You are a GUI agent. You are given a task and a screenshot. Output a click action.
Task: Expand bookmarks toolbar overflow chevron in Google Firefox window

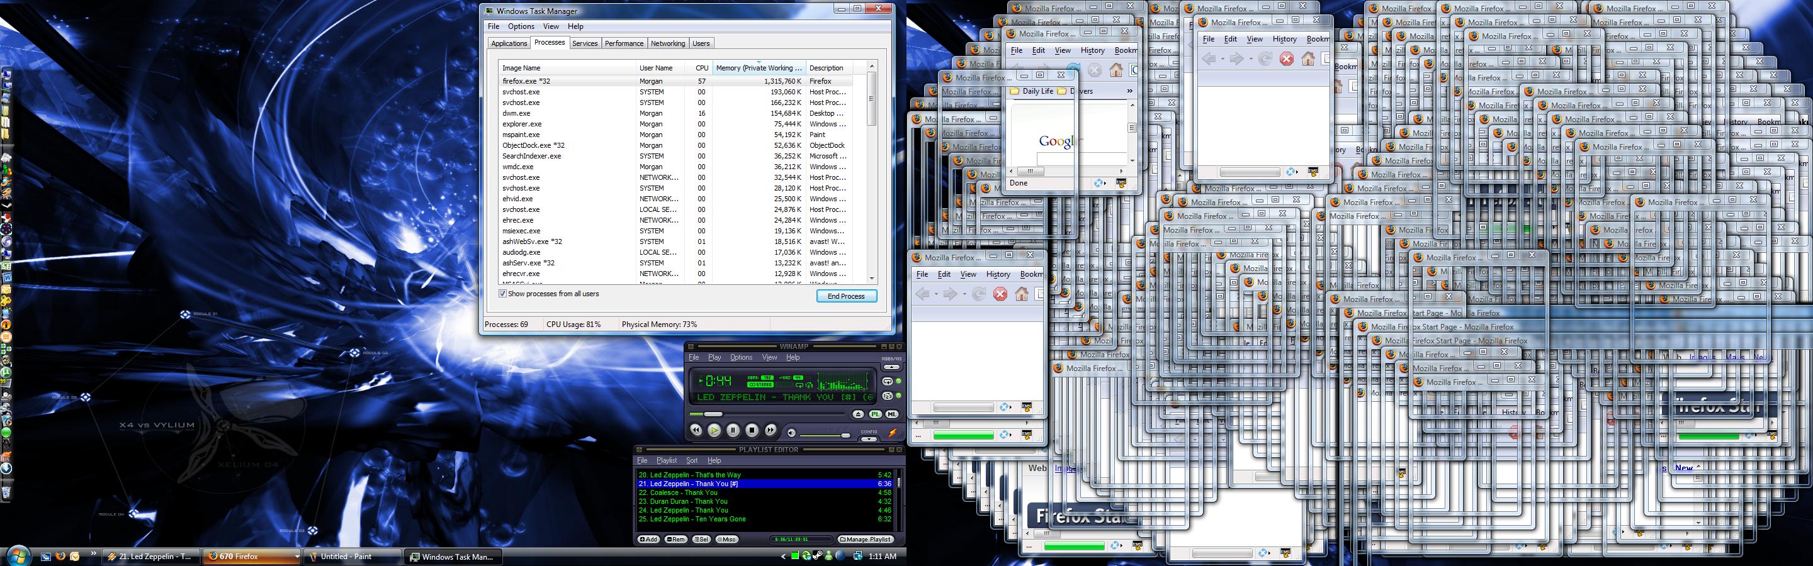[1129, 91]
